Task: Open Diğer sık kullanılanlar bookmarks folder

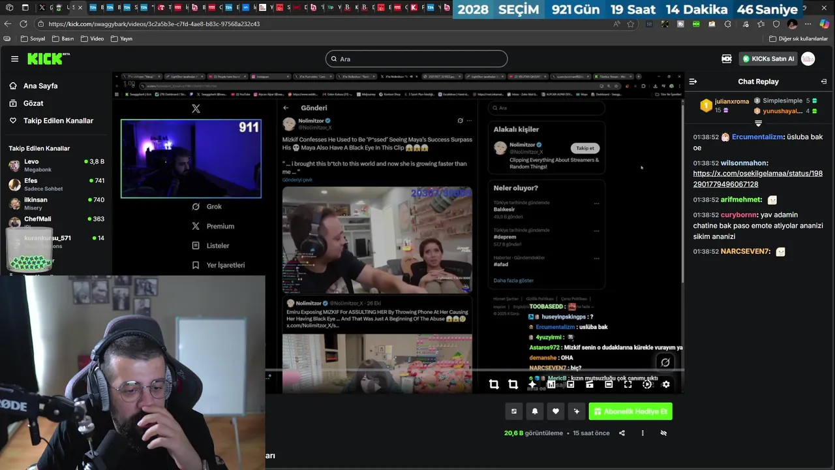Action: tap(798, 39)
